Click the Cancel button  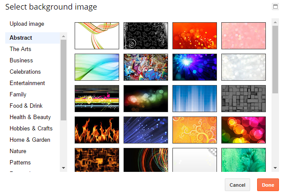[237, 185]
